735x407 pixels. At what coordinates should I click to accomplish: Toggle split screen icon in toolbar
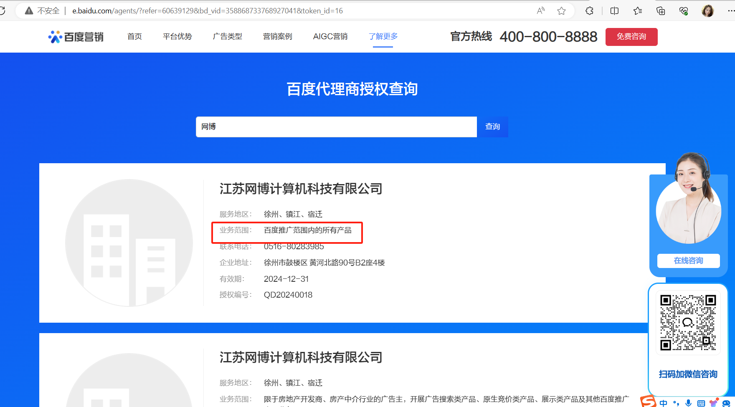[x=615, y=11]
